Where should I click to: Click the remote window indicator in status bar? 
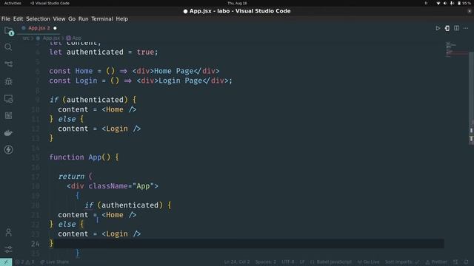pos(6,262)
